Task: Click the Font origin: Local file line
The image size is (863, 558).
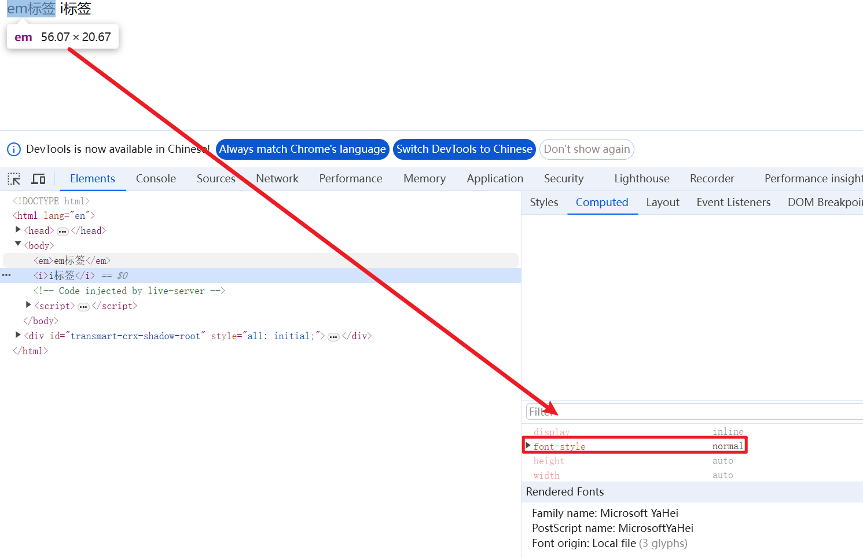Action: [x=609, y=543]
